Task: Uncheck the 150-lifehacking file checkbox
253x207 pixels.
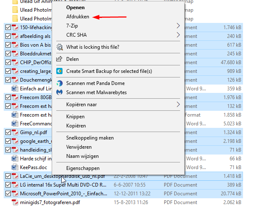Action: click(x=8, y=27)
